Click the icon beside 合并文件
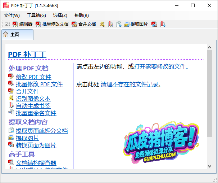Image resolution: width=218 pixels, height=183 pixels. click(x=11, y=91)
